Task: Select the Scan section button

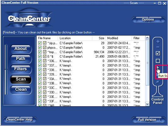Action: pos(21,79)
